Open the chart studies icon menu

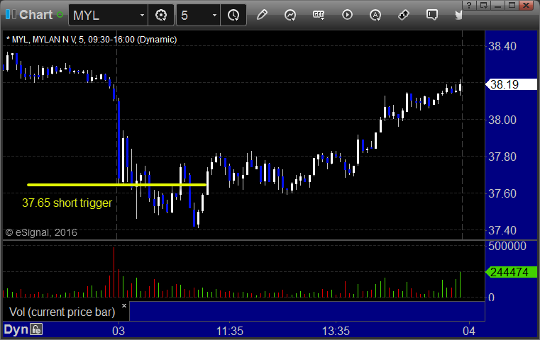pos(290,15)
